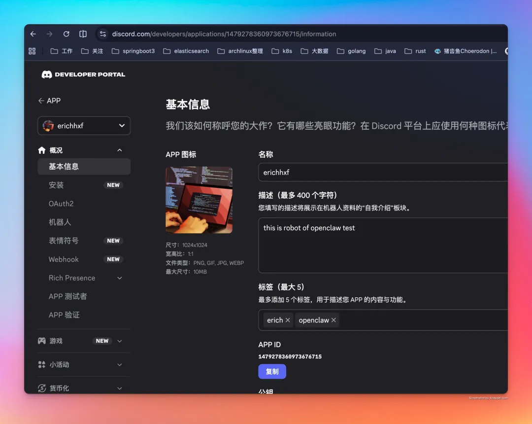The height and width of the screenshot is (424, 532).
Task: Click the APP ID number 1479278360973676715
Action: (290, 356)
